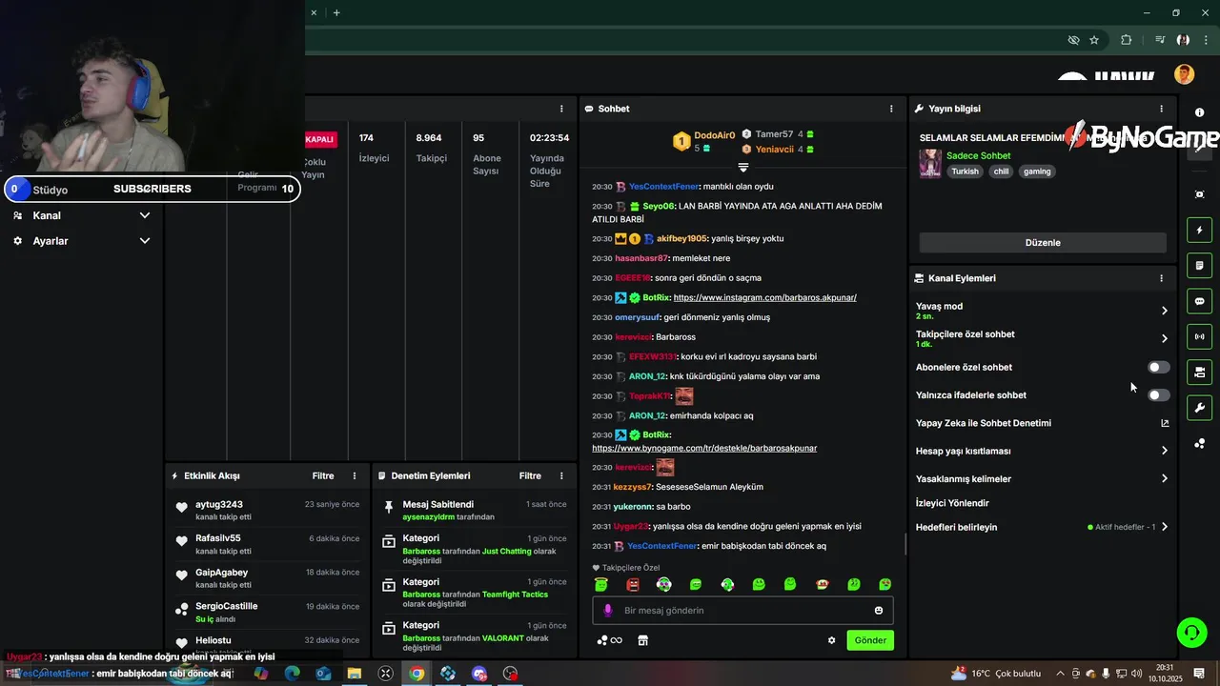Open Kanal Eylemleri panel three-dot menu

(x=1161, y=278)
